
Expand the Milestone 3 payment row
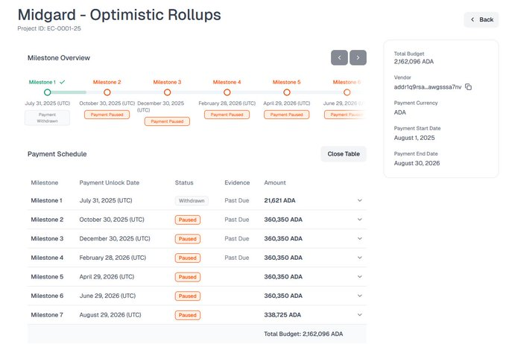pyautogui.click(x=359, y=238)
